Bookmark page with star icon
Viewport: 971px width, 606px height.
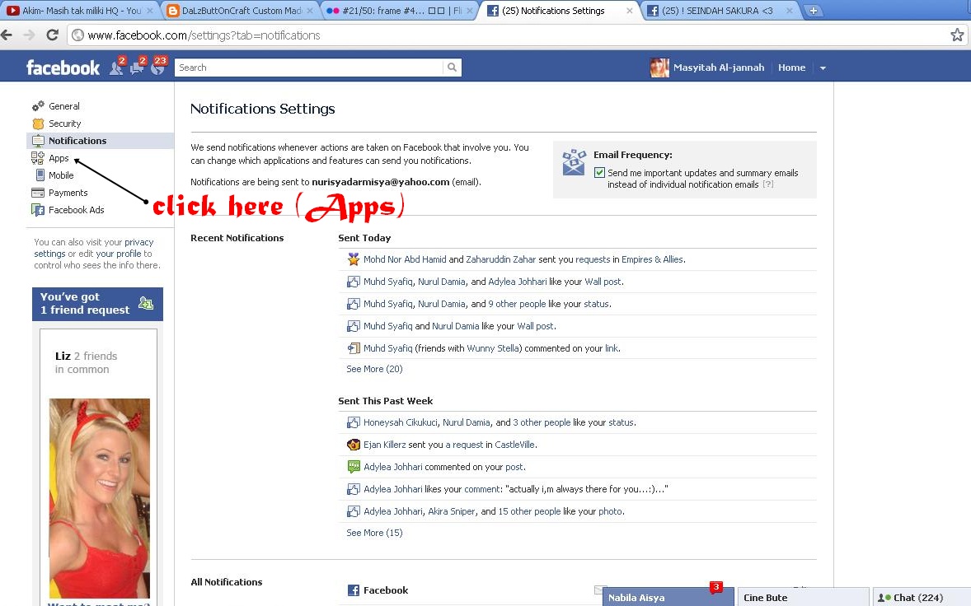click(x=957, y=35)
